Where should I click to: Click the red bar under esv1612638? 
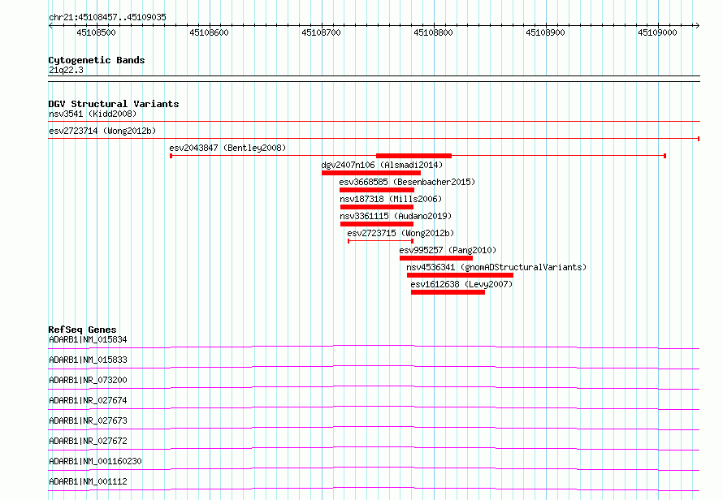tap(448, 292)
